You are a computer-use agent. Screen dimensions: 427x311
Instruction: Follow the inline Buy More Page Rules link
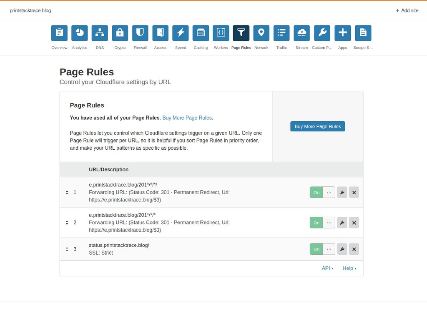pos(187,118)
